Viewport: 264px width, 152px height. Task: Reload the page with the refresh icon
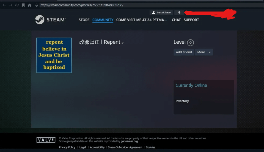tap(17, 5)
